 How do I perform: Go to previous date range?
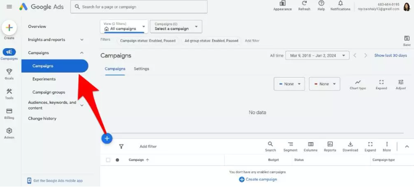coord(355,56)
